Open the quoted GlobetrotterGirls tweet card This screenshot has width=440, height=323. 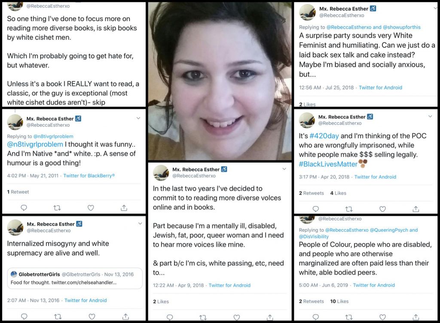(75, 278)
